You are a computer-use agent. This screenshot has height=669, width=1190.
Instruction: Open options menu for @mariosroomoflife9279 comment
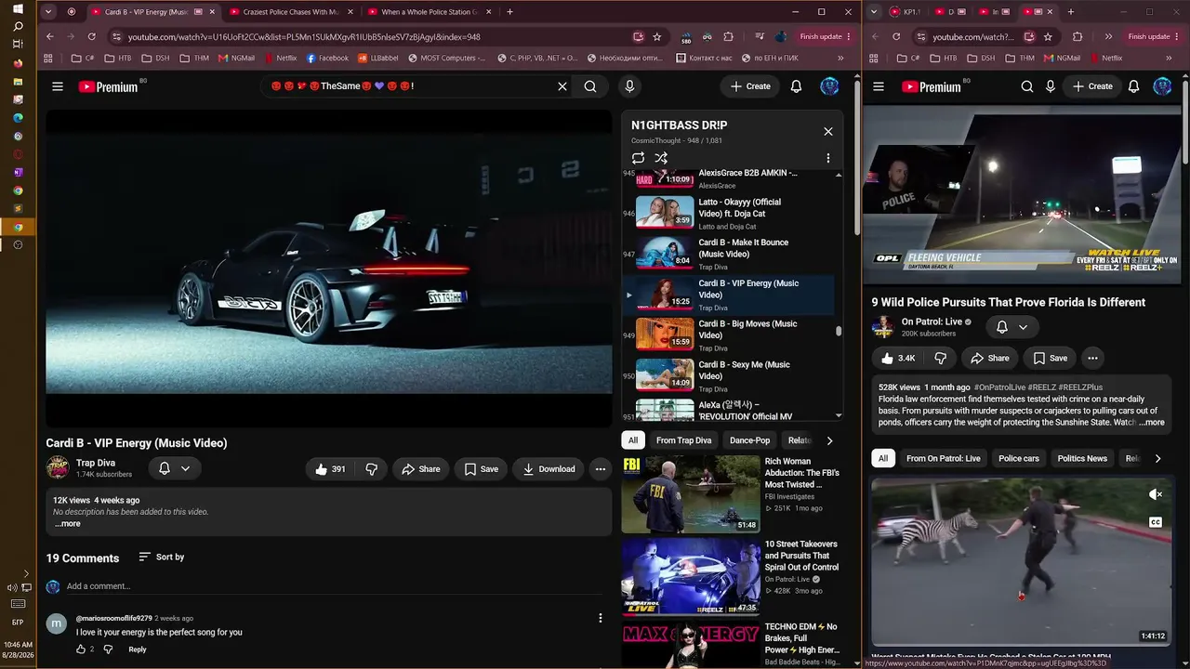coord(601,618)
